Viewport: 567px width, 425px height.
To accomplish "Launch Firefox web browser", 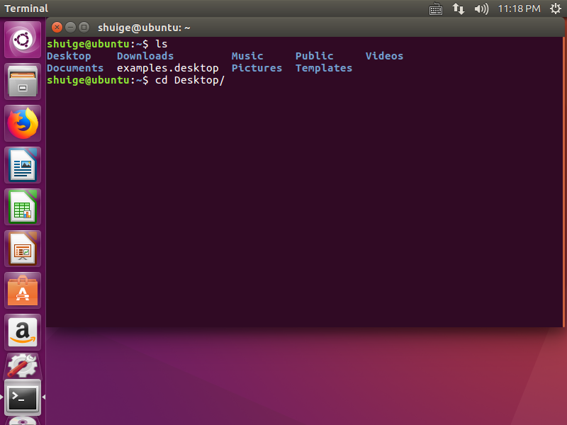I will pyautogui.click(x=23, y=123).
